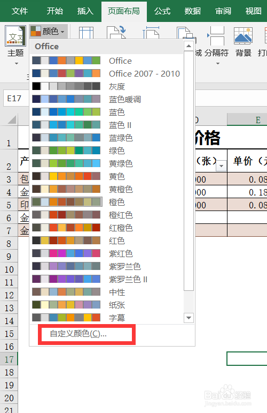Switch to the 视图 tab

pos(253,11)
